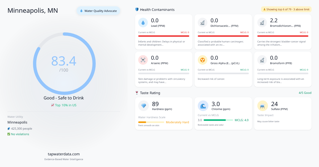Click the yellow icon on the Sulfate card
This screenshot has height=167, width=319.
coord(263,106)
